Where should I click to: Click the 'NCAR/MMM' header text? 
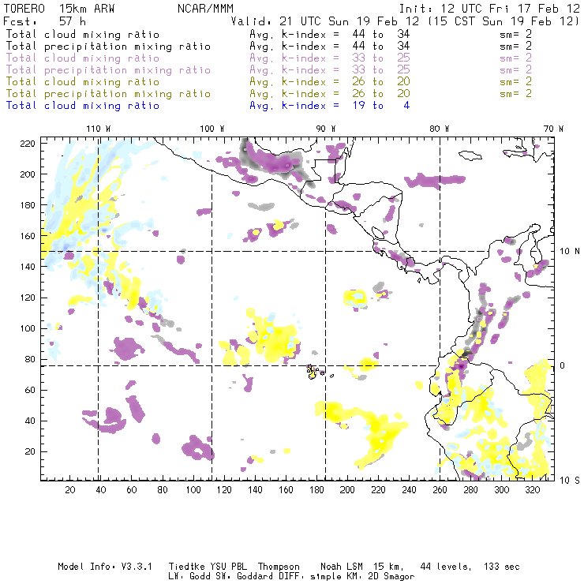tap(205, 9)
